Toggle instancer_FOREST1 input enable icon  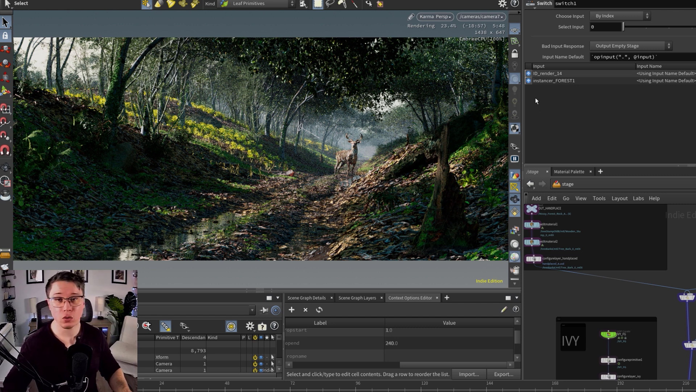528,81
